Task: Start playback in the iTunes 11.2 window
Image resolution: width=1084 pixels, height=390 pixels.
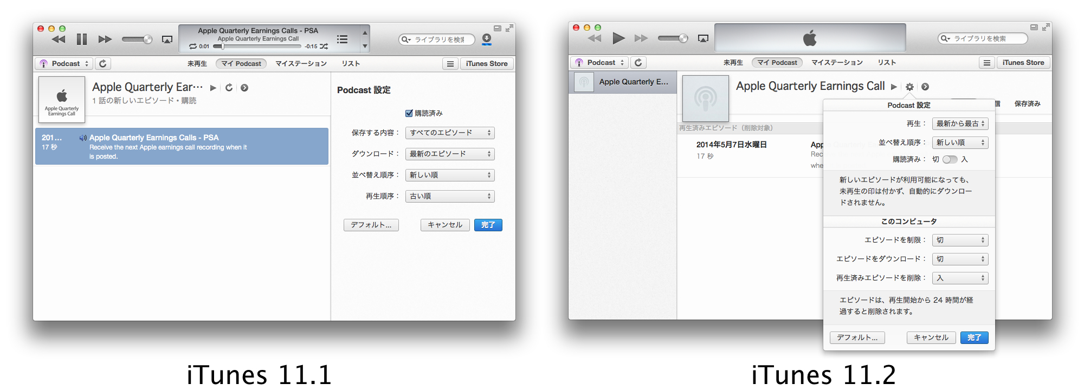Action: coord(618,38)
